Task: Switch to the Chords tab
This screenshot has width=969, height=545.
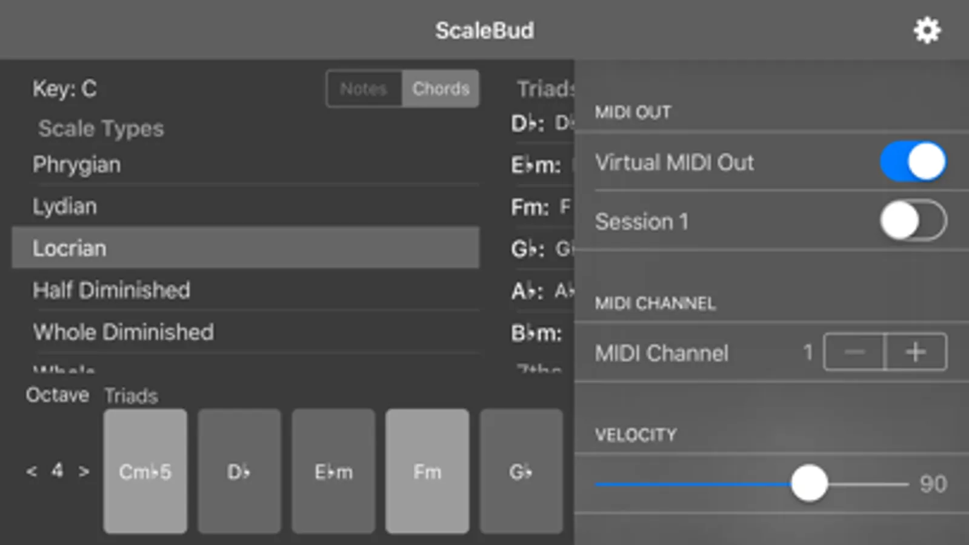Action: coord(441,89)
